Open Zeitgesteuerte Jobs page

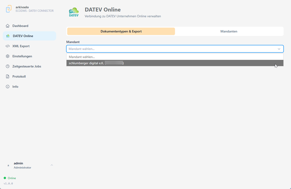point(29,66)
